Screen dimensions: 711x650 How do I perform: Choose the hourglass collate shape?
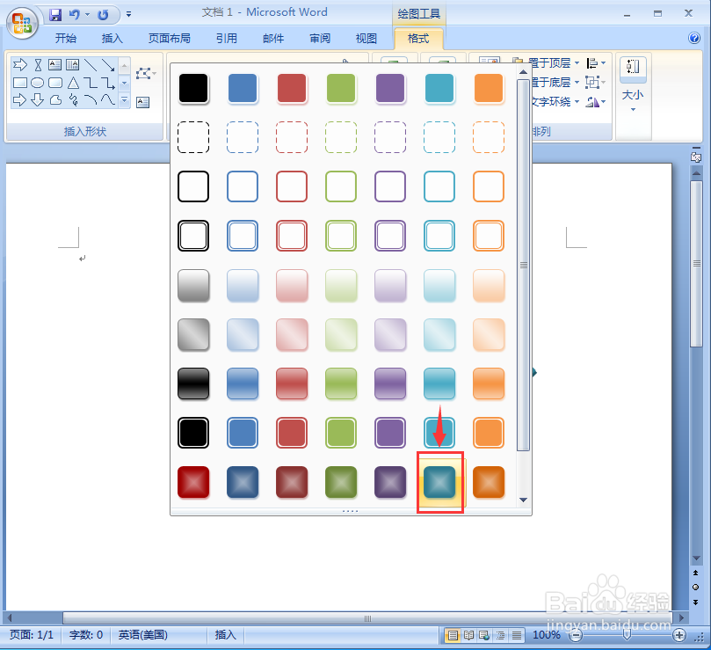(x=38, y=65)
